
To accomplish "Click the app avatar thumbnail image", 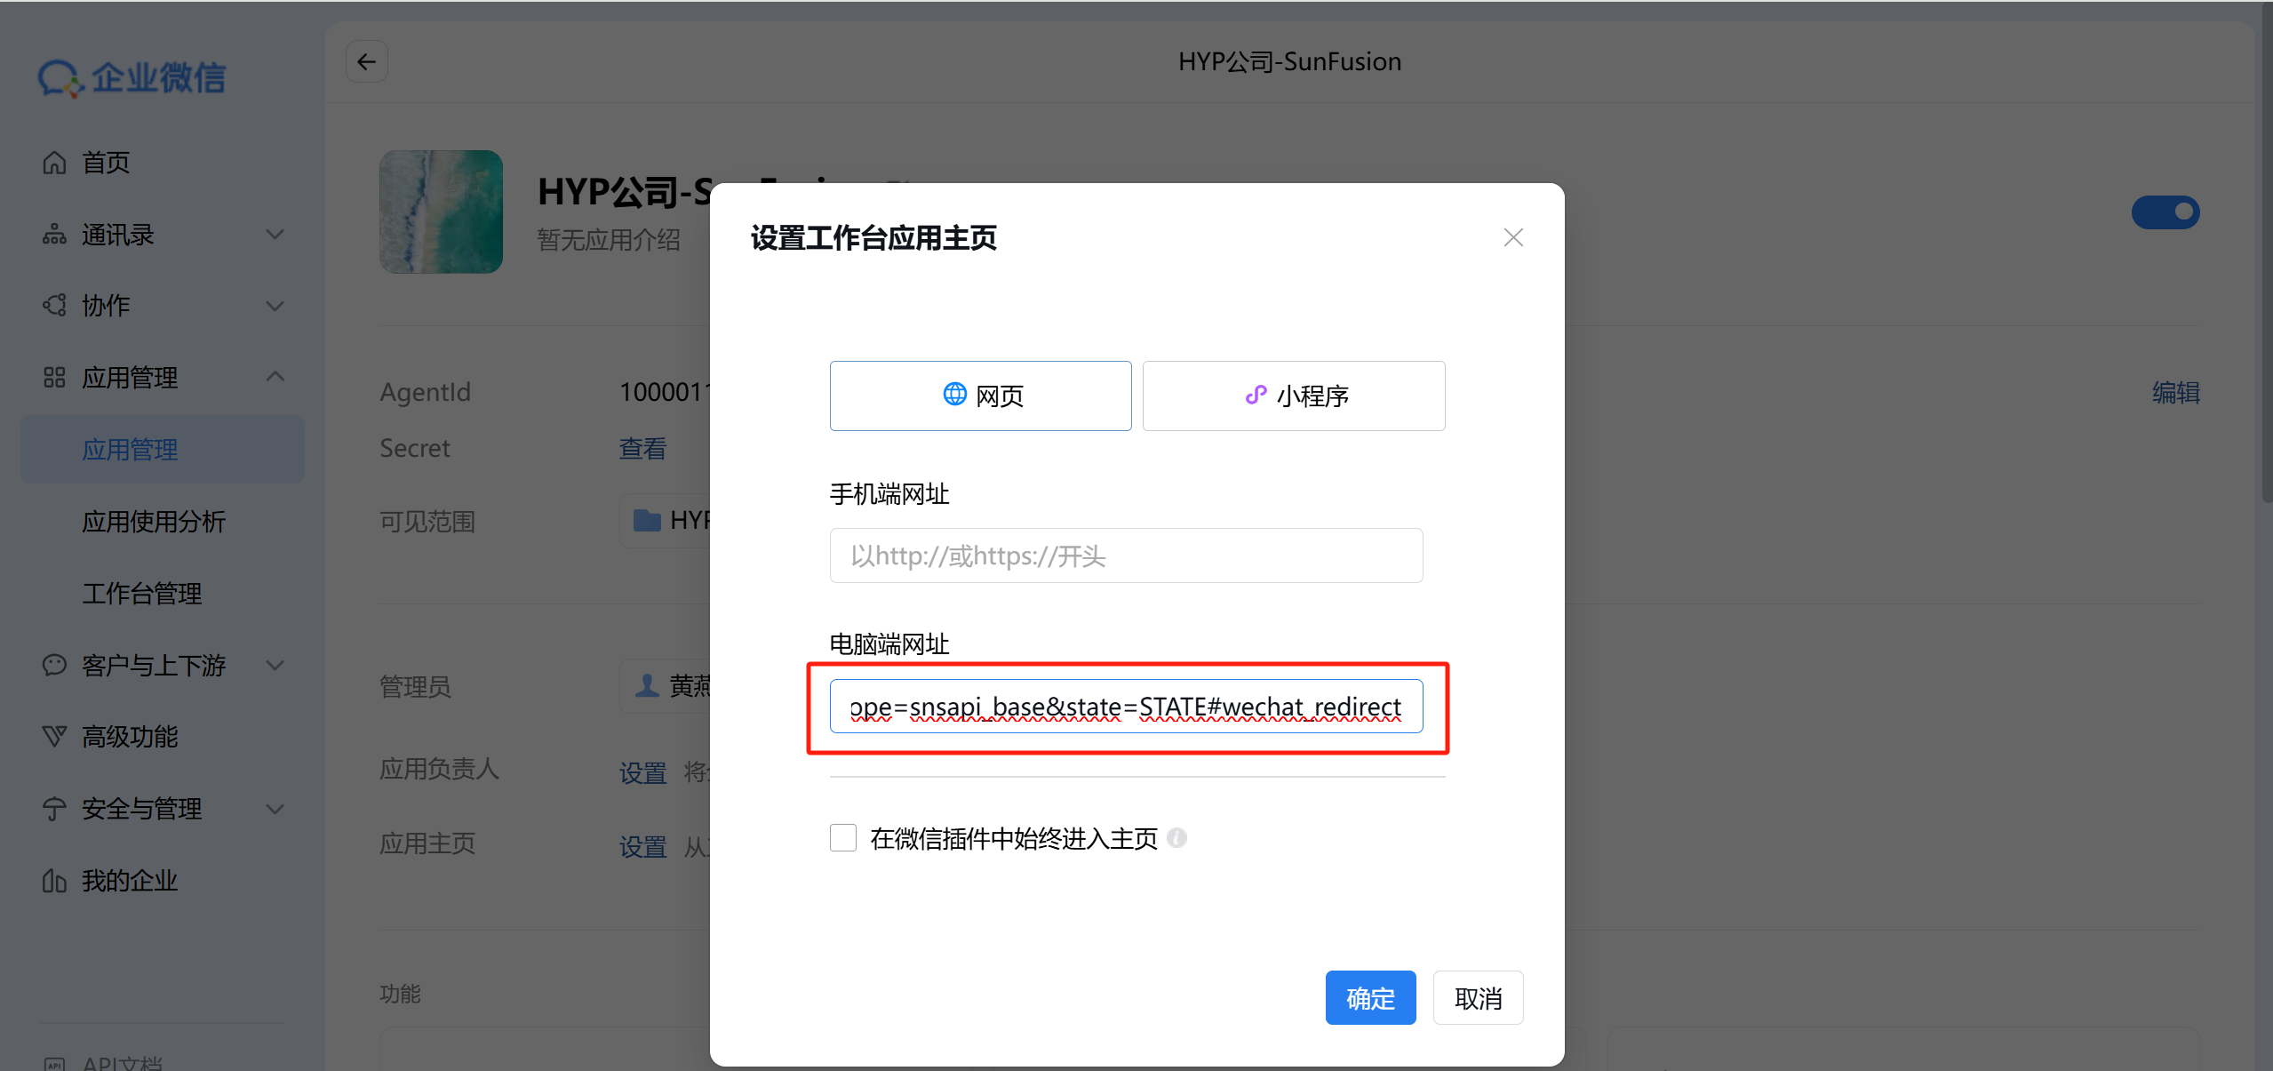I will pyautogui.click(x=441, y=212).
